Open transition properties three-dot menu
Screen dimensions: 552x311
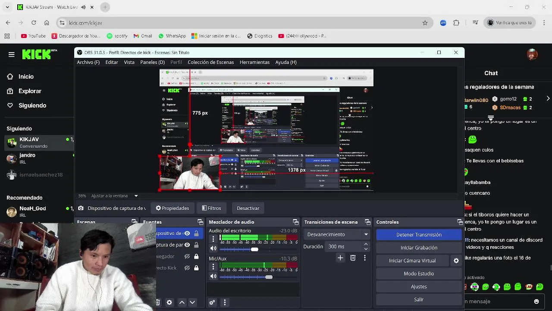[365, 258]
